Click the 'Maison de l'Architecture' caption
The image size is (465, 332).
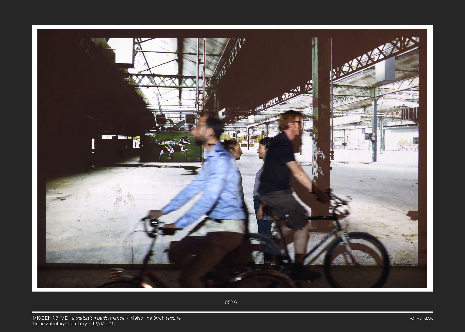pyautogui.click(x=155, y=318)
